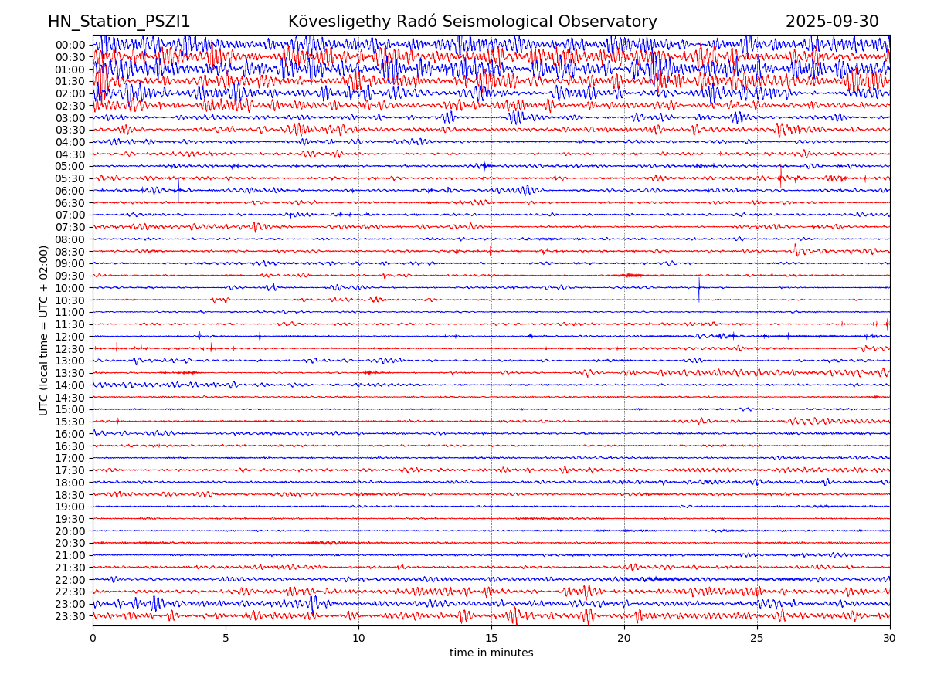Screen dimensions: 927x695
Task: Select the 10 tick on the minutes axis
Action: click(358, 639)
